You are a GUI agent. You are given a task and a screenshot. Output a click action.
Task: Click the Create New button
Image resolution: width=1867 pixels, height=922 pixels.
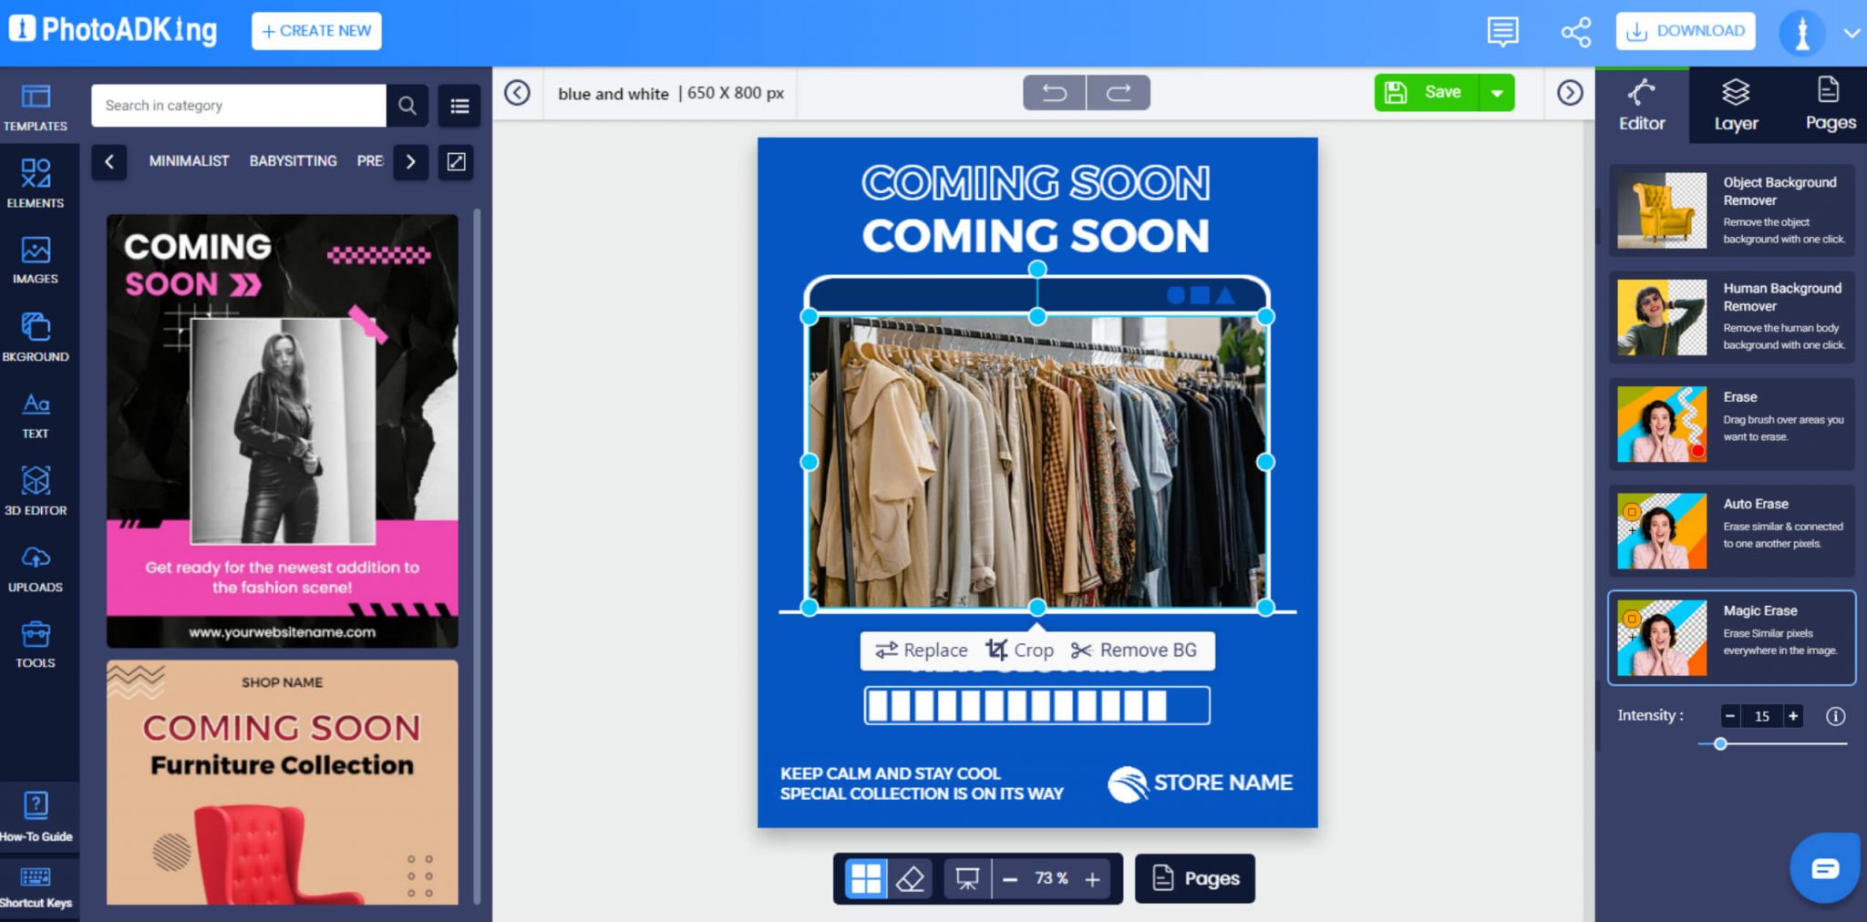pyautogui.click(x=315, y=30)
